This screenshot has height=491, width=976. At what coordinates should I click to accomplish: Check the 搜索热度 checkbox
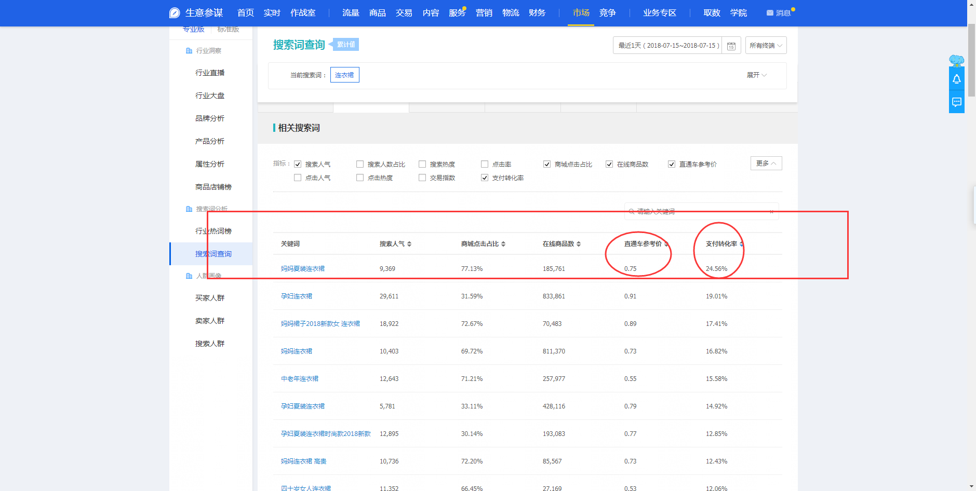[422, 164]
